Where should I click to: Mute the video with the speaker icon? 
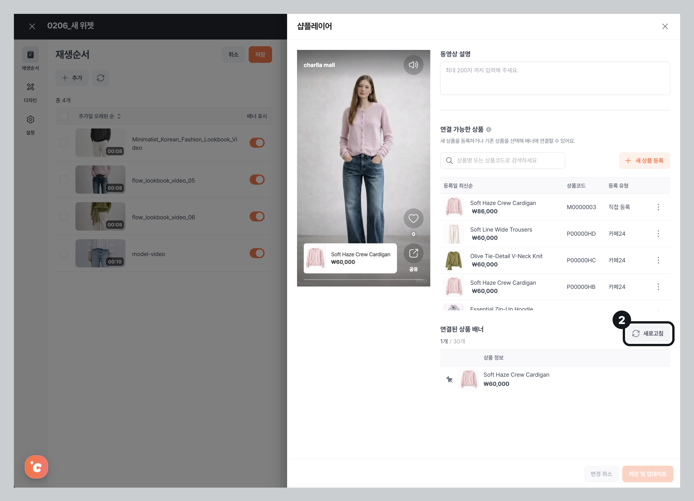click(413, 65)
